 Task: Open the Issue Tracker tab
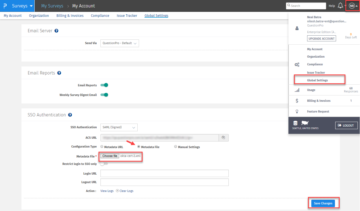click(127, 16)
